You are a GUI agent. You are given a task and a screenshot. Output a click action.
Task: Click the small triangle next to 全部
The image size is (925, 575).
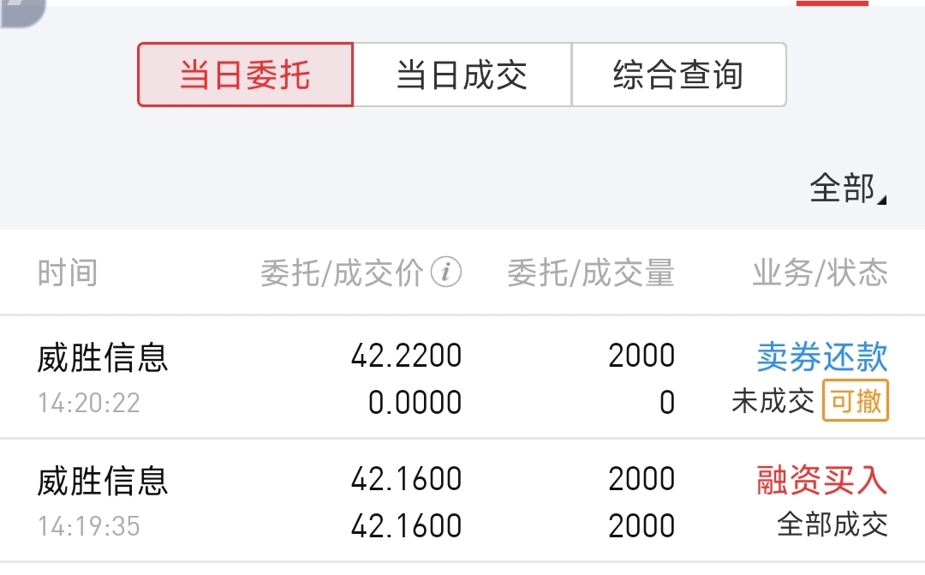click(x=882, y=200)
